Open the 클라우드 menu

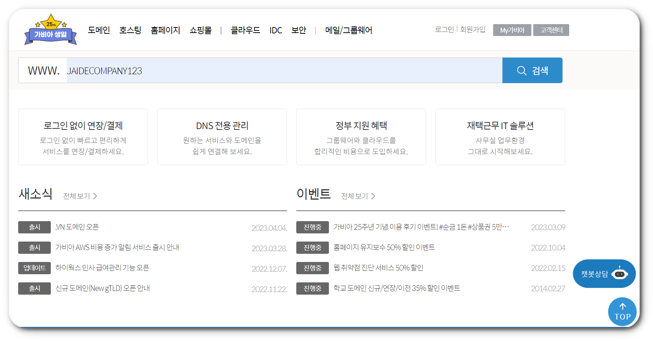click(x=245, y=30)
